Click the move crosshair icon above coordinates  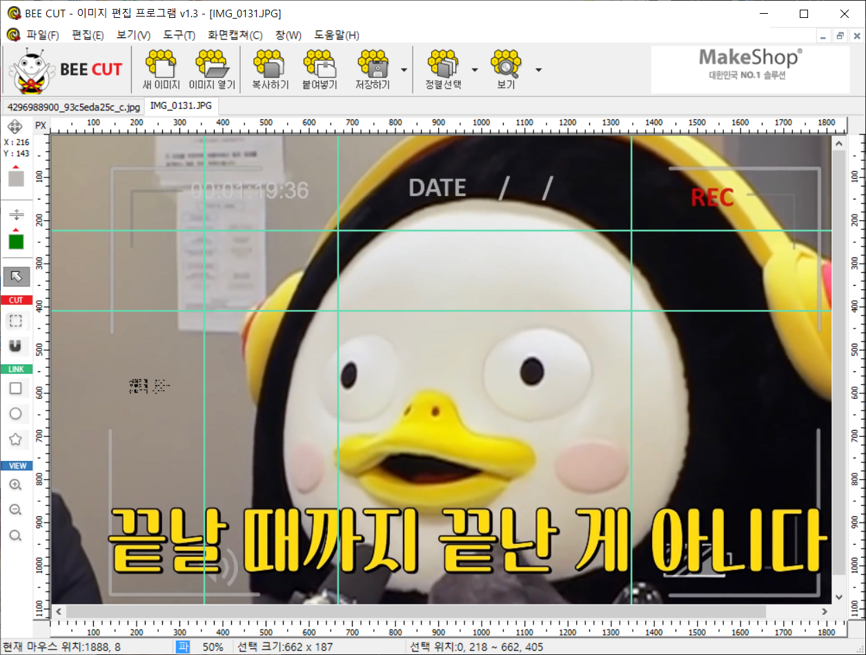[x=16, y=126]
